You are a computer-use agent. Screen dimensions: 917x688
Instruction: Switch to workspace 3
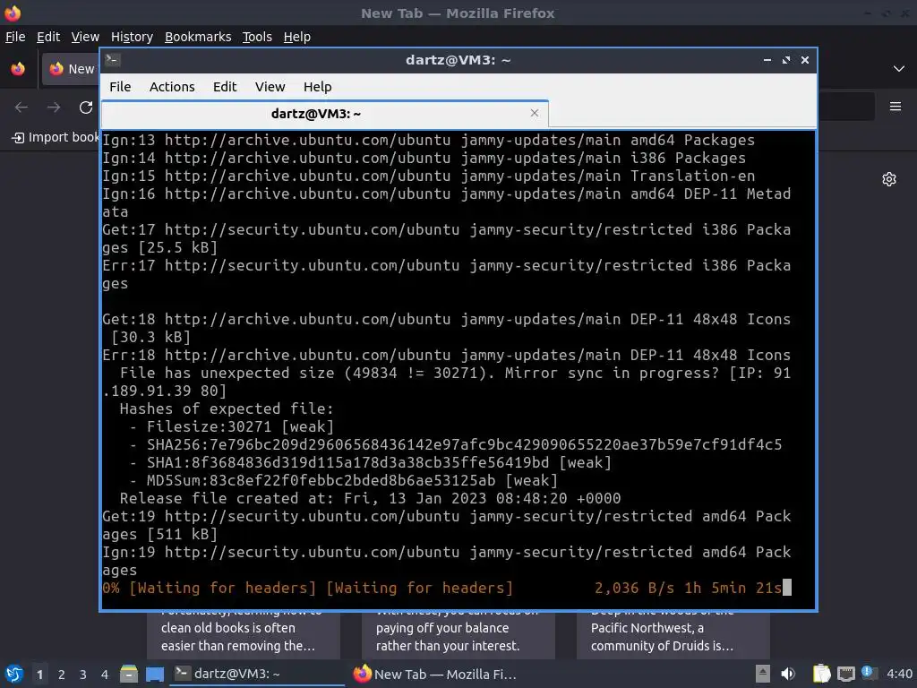click(83, 675)
